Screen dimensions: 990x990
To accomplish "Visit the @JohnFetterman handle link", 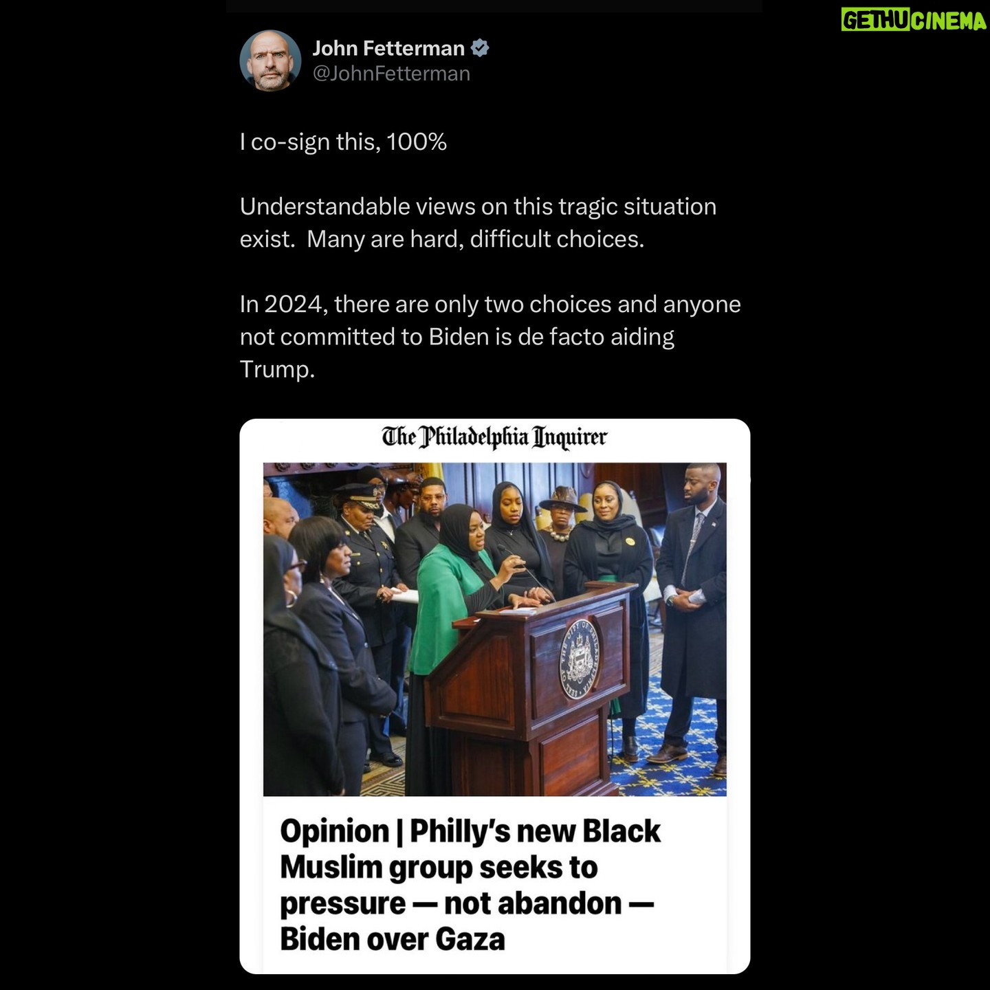I will [x=391, y=74].
